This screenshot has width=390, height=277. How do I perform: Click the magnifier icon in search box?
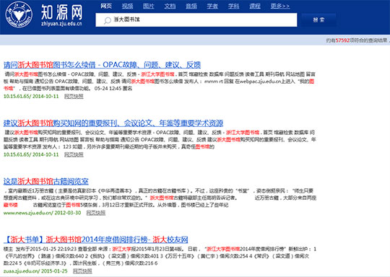point(107,20)
